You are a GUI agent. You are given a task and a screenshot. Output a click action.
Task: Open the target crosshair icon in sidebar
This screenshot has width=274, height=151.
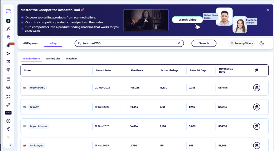click(8, 45)
